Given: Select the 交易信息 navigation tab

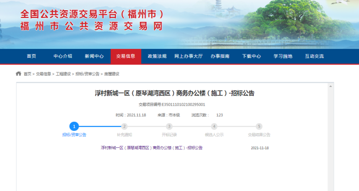Looking at the screenshot, I should coord(126,56).
